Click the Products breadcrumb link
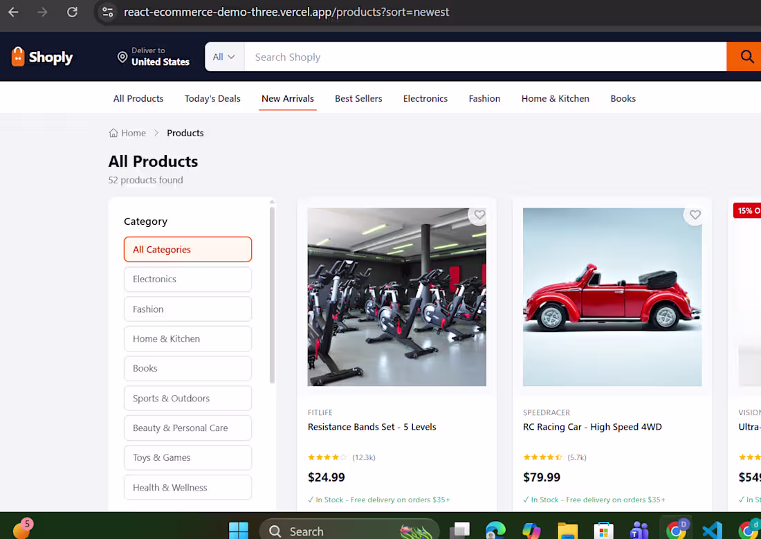 point(185,132)
